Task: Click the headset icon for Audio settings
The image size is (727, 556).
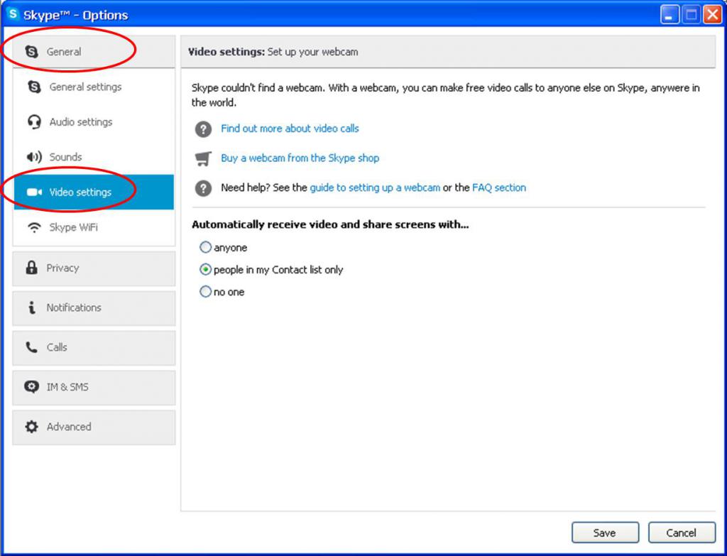Action: [x=34, y=122]
